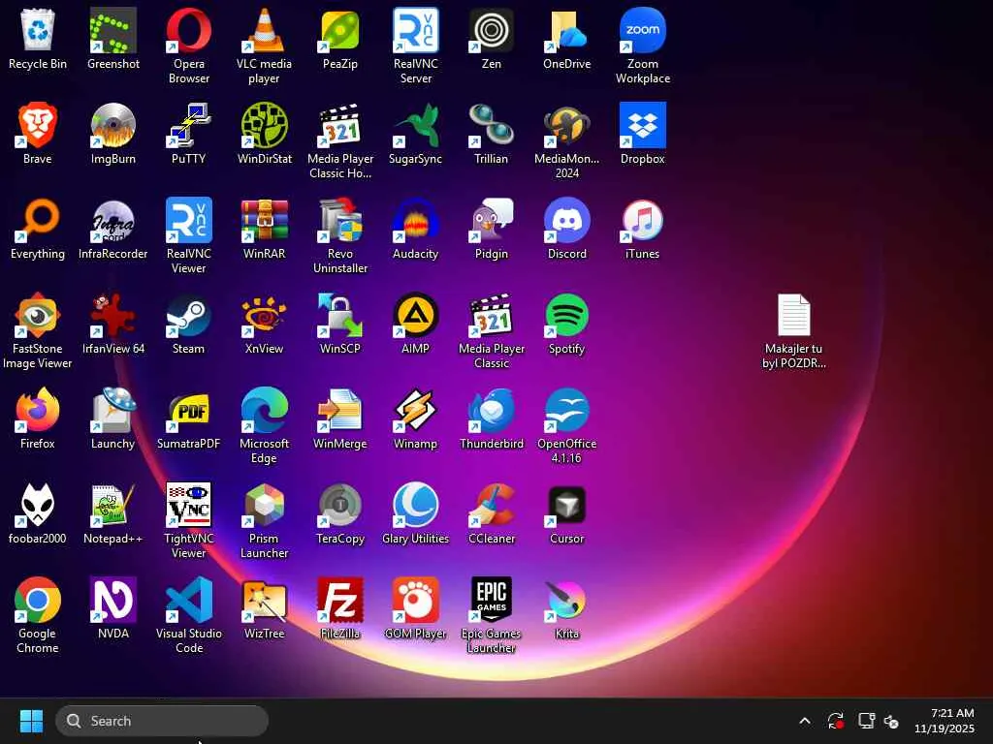Open the clock and date panel

pyautogui.click(x=944, y=721)
